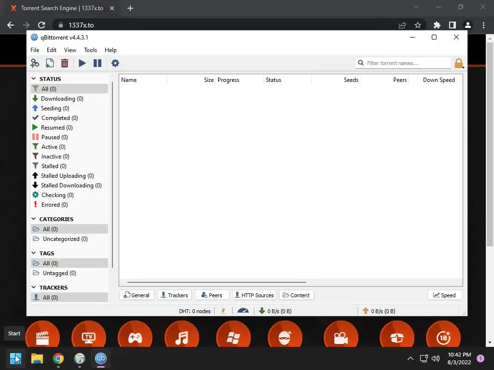Collapse the CATEGORIES section
This screenshot has height=370, width=494.
click(x=34, y=219)
